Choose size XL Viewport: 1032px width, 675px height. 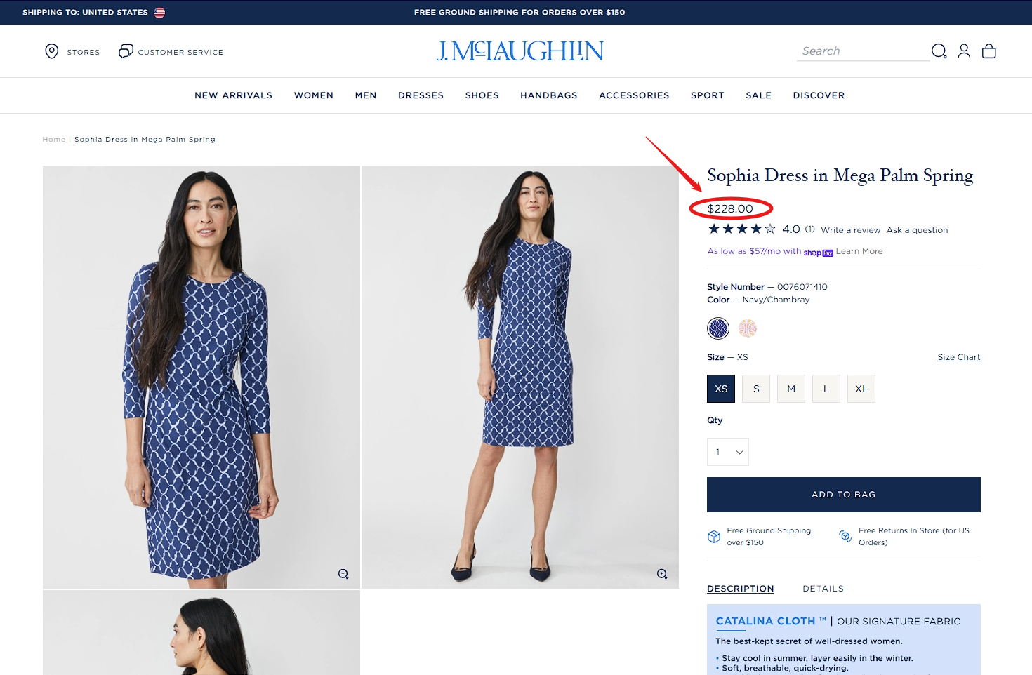[x=861, y=389]
